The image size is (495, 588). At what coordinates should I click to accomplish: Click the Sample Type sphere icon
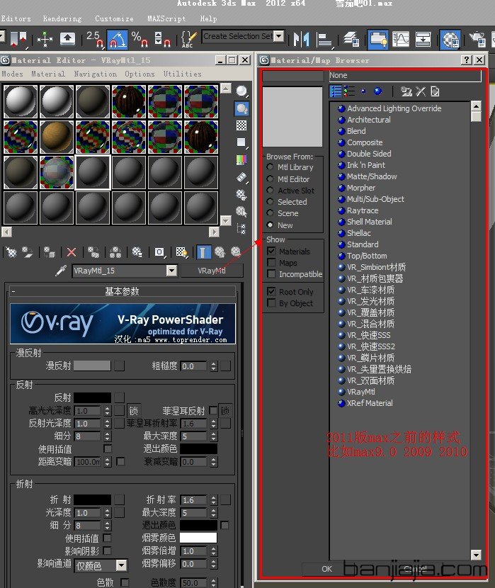[241, 91]
